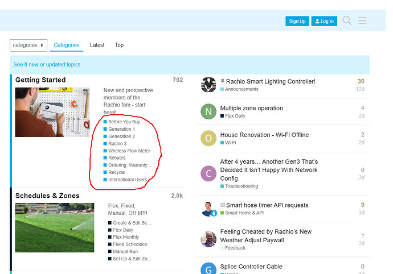Open the Generation 2 subcategory
This screenshot has height=274, width=393.
pyautogui.click(x=121, y=136)
